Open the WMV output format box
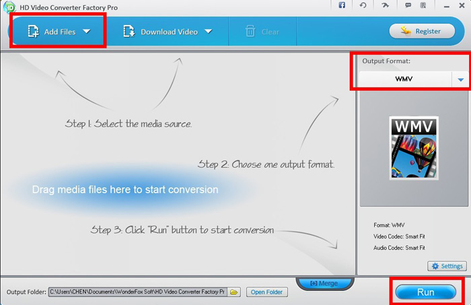Viewport: 471px width, 305px height. coord(405,79)
